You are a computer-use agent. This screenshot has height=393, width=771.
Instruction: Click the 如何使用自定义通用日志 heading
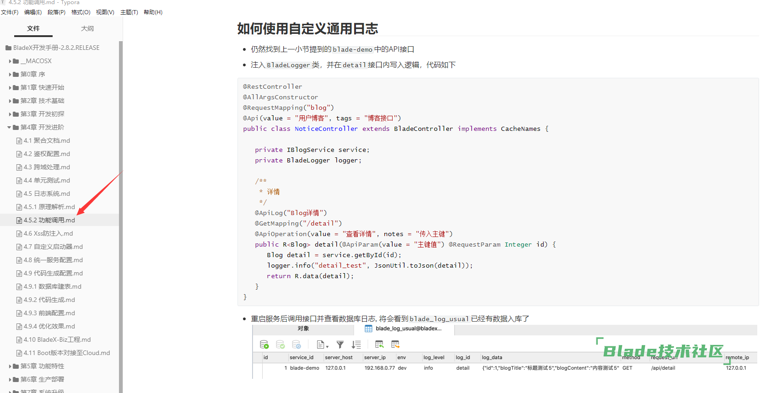click(x=307, y=29)
